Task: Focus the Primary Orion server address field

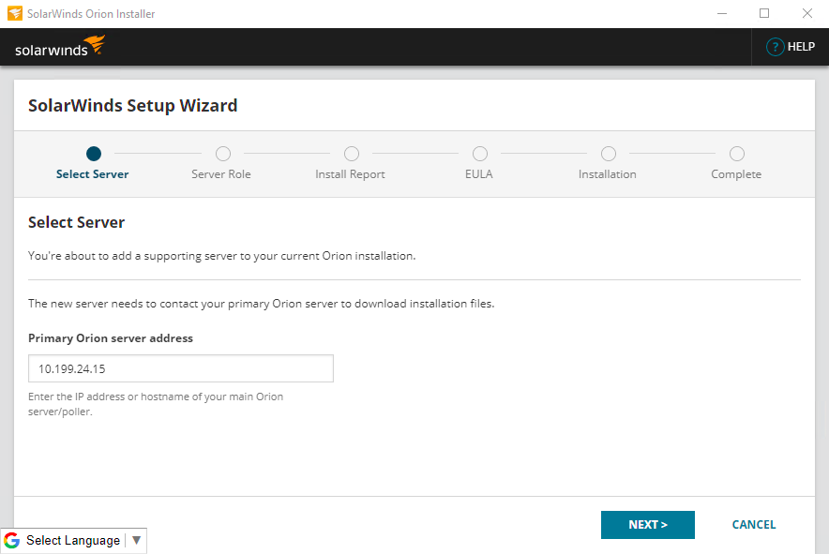Action: point(181,368)
